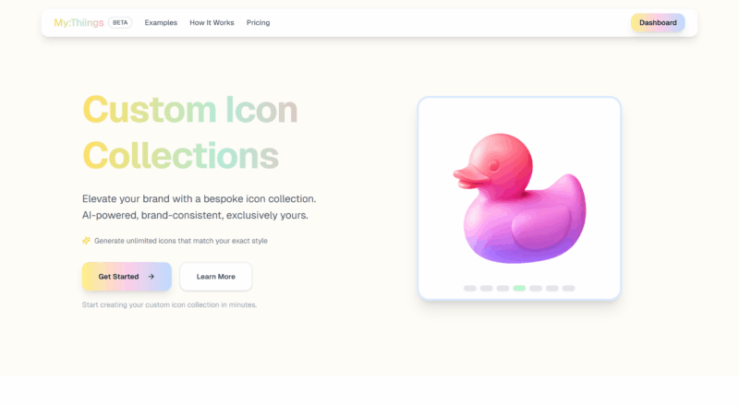Click the Custom Icon Collections heading

tap(190, 132)
